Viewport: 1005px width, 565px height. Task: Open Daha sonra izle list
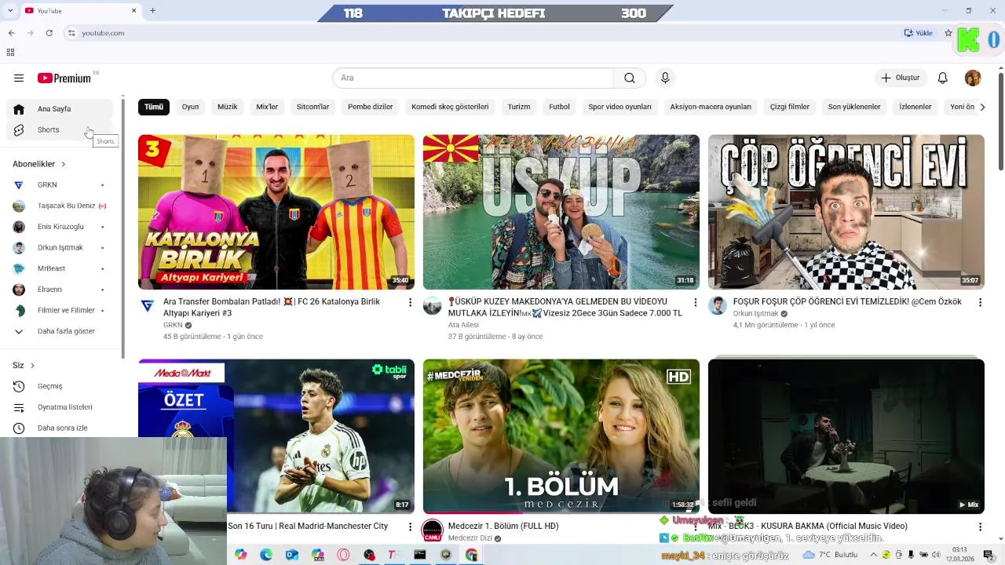(59, 428)
